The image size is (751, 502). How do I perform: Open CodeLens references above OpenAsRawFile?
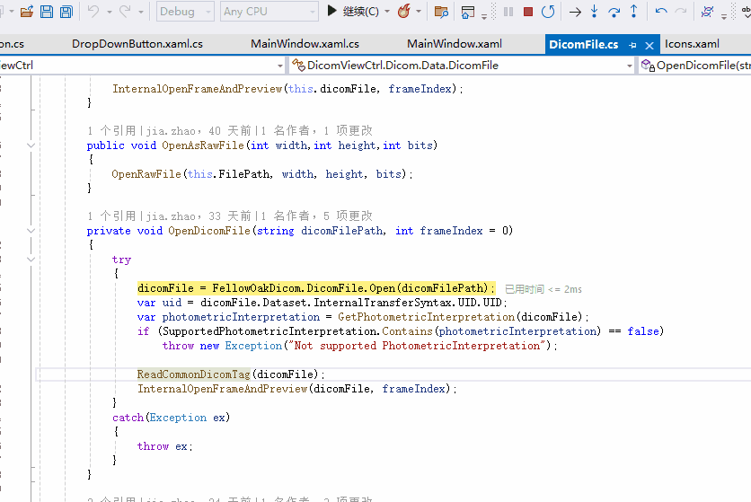point(111,131)
